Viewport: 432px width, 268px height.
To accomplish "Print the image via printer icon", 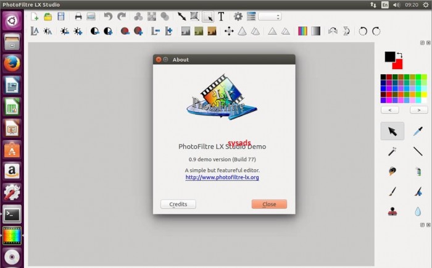I will click(78, 17).
